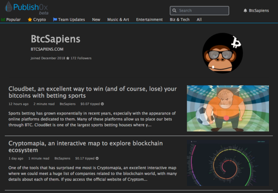
Task: Click the 'Joined December 2018' text
Action: click(48, 58)
